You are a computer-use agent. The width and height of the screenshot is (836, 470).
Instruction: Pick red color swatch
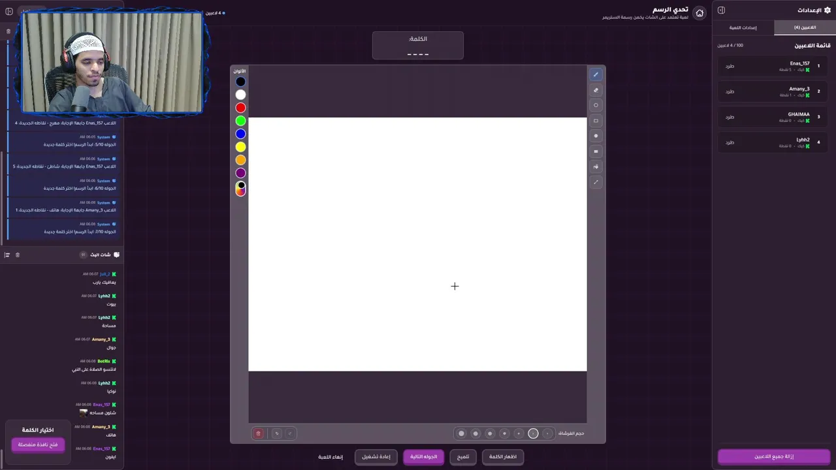[x=241, y=108]
